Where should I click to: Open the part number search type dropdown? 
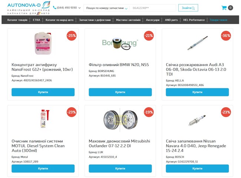click(107, 8)
